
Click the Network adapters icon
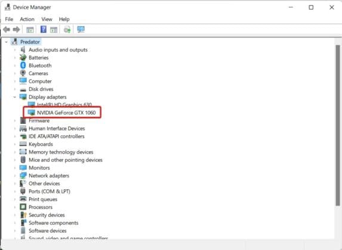(x=23, y=176)
